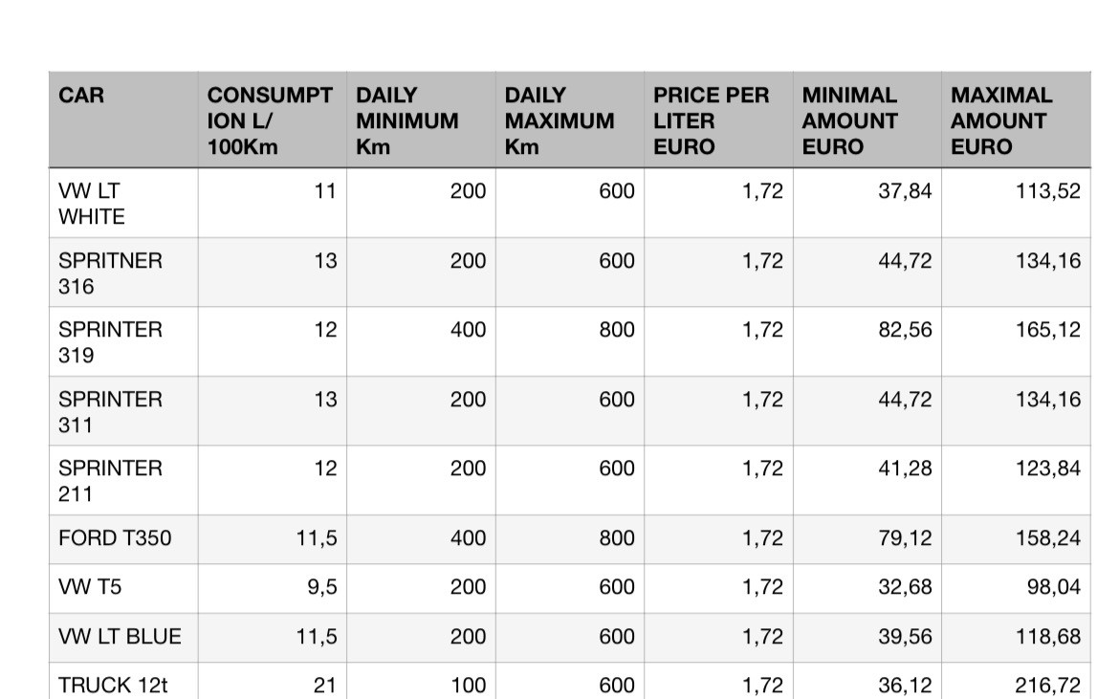The width and height of the screenshot is (1119, 699).
Task: Select the DAILY MINIMUM Km header
Action: [x=421, y=120]
